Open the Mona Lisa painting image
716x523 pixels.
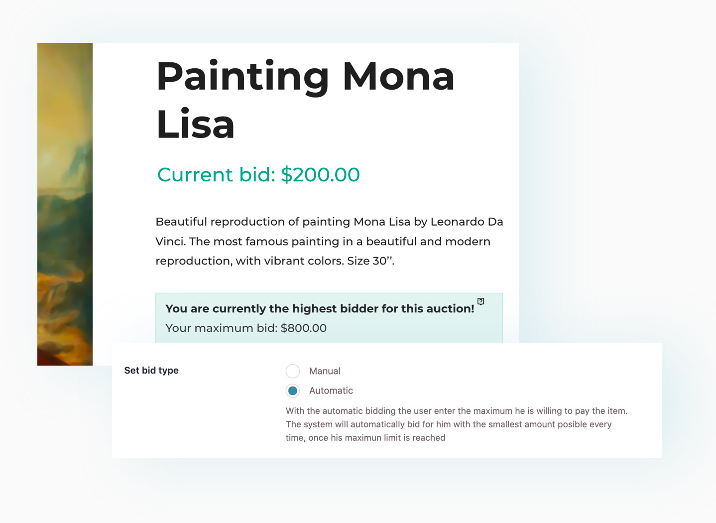65,204
